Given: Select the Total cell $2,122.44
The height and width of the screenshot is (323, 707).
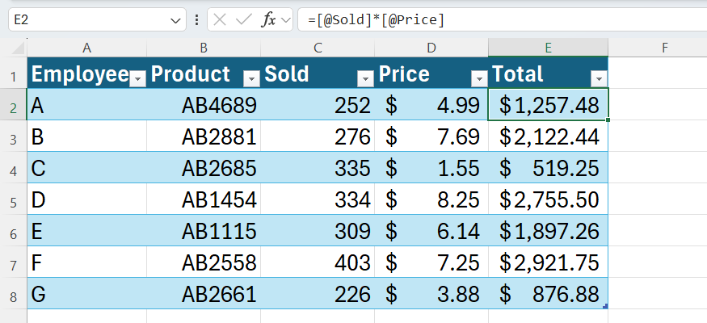Looking at the screenshot, I should [549, 136].
